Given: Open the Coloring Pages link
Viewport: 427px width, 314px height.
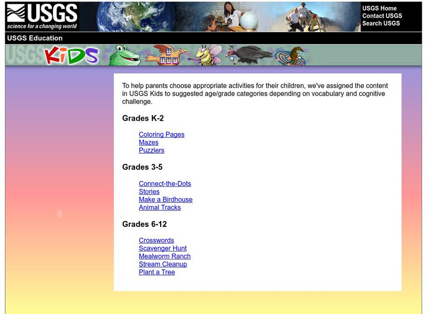Looking at the screenshot, I should pos(162,135).
